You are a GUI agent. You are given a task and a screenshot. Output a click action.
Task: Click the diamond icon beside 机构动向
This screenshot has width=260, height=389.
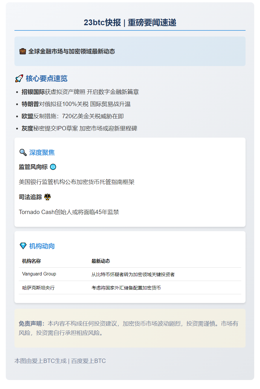point(23,246)
